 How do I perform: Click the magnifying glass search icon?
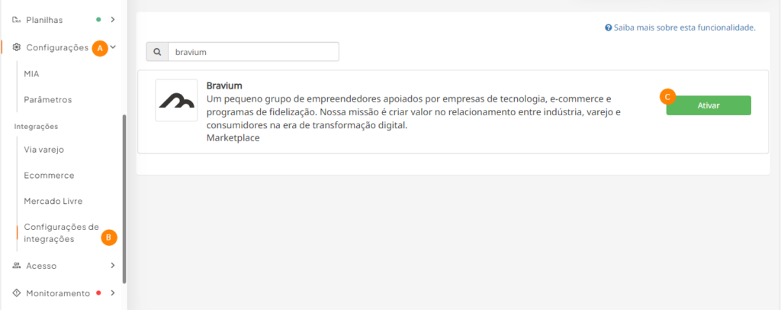[x=157, y=52]
